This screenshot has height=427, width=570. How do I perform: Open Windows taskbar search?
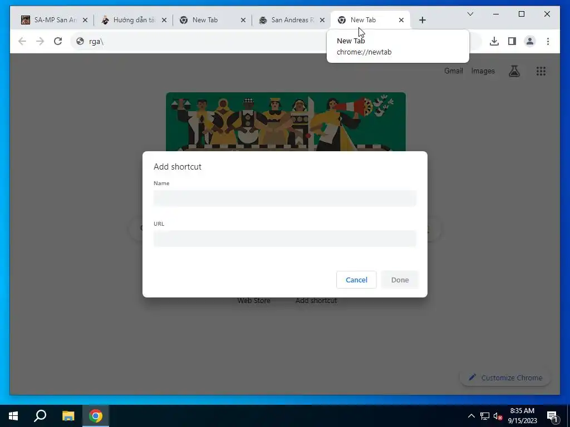[x=40, y=416]
